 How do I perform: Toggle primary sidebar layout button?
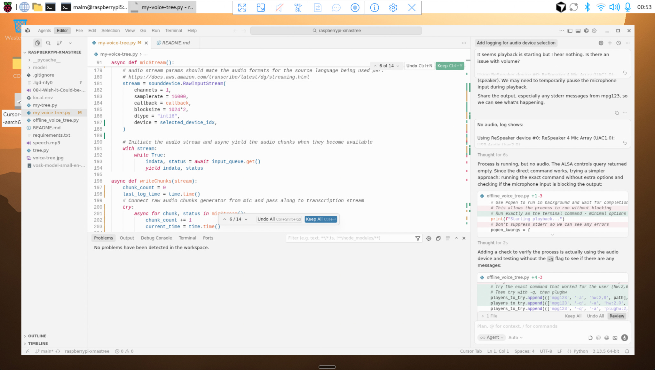pos(570,31)
